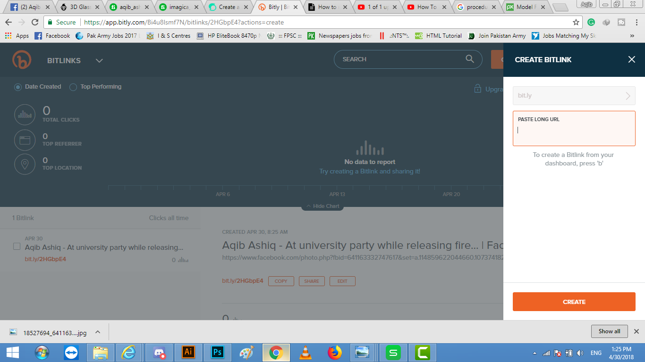Screen dimensions: 645x362
Task: Open the Apps bookmarks shortcut
Action: pos(17,36)
